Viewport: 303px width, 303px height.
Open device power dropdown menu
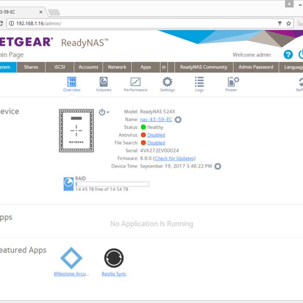(x=104, y=112)
